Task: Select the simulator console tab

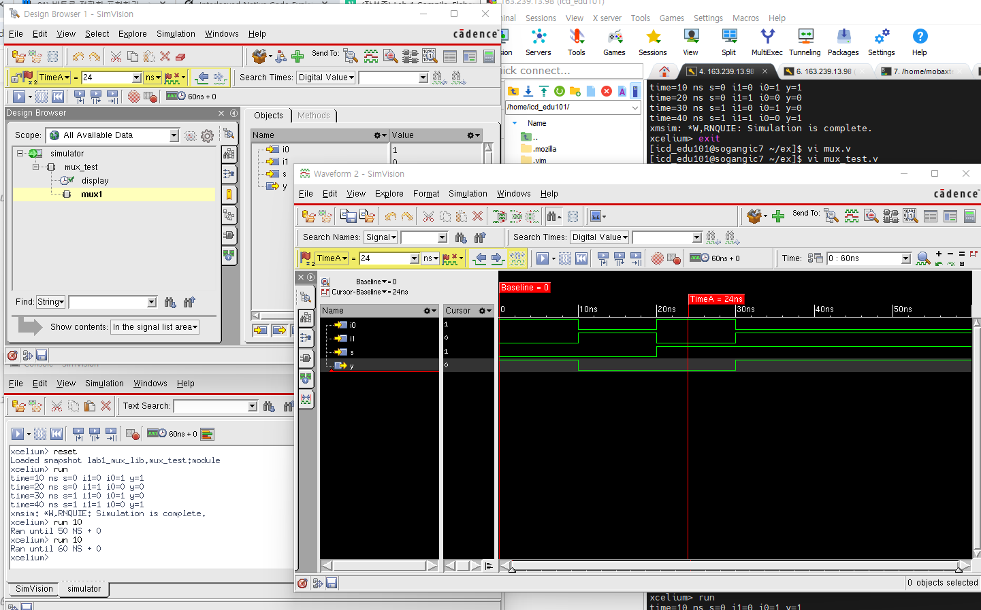Action: (x=84, y=589)
